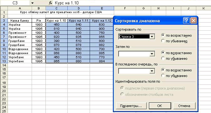
Task: Select column B header
Action: (x=39, y=8)
